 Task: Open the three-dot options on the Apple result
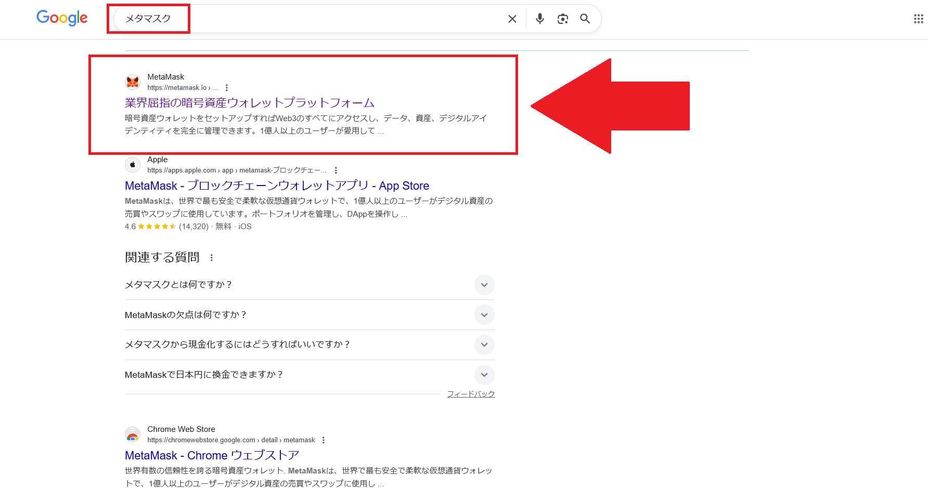336,170
